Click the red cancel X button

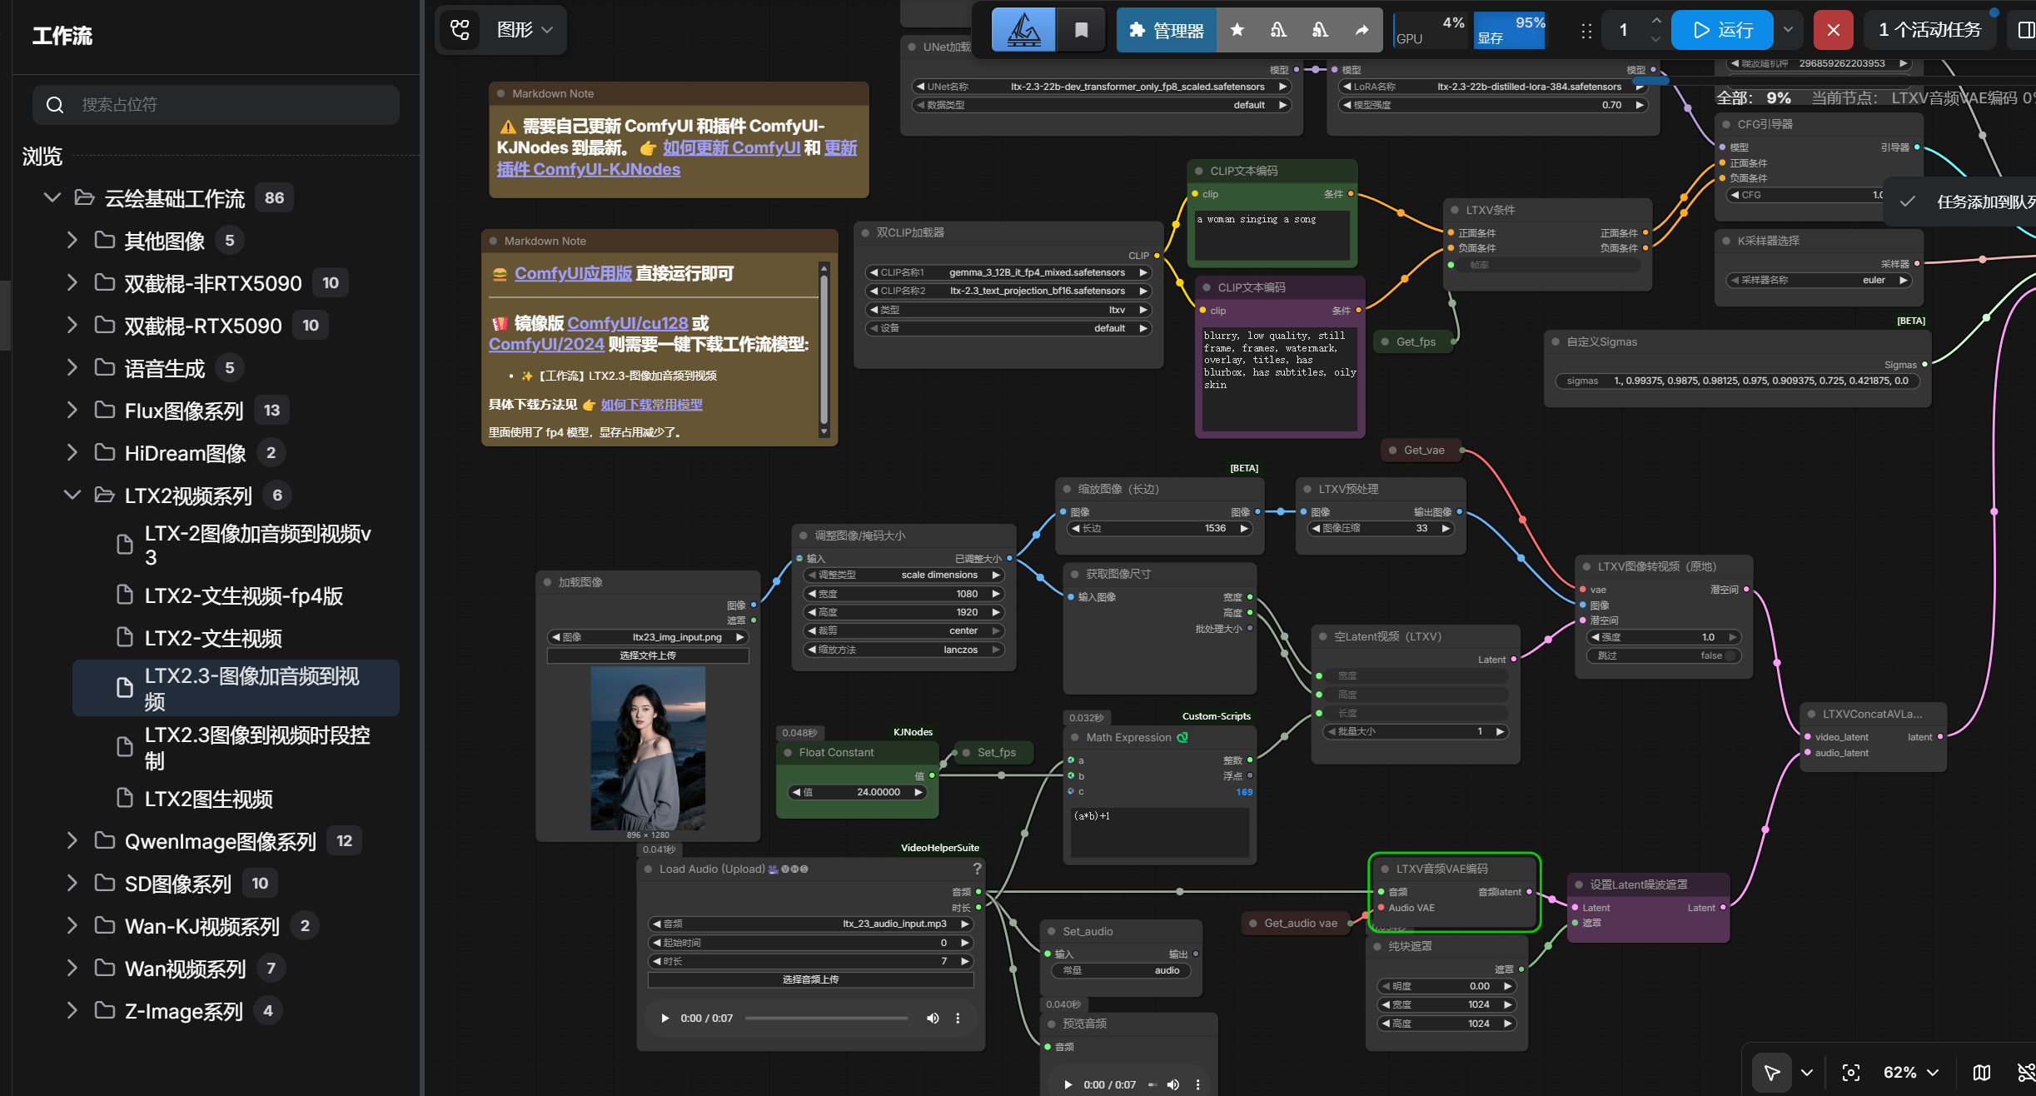(1833, 31)
